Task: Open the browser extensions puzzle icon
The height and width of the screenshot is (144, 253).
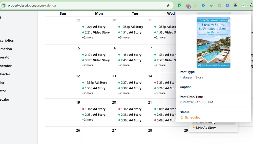Action: coord(250,5)
